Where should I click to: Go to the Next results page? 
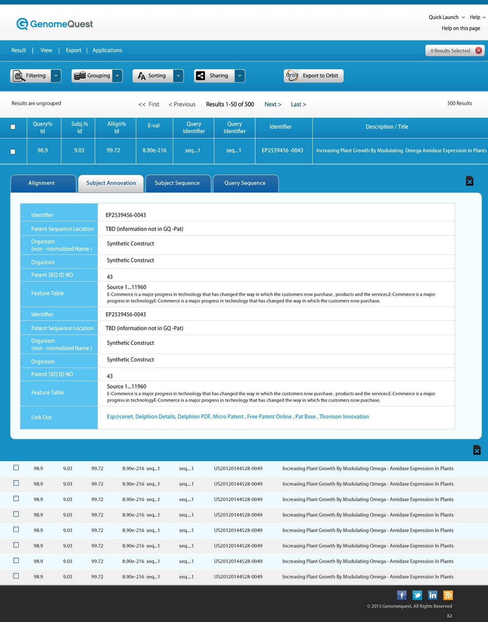[x=273, y=104]
